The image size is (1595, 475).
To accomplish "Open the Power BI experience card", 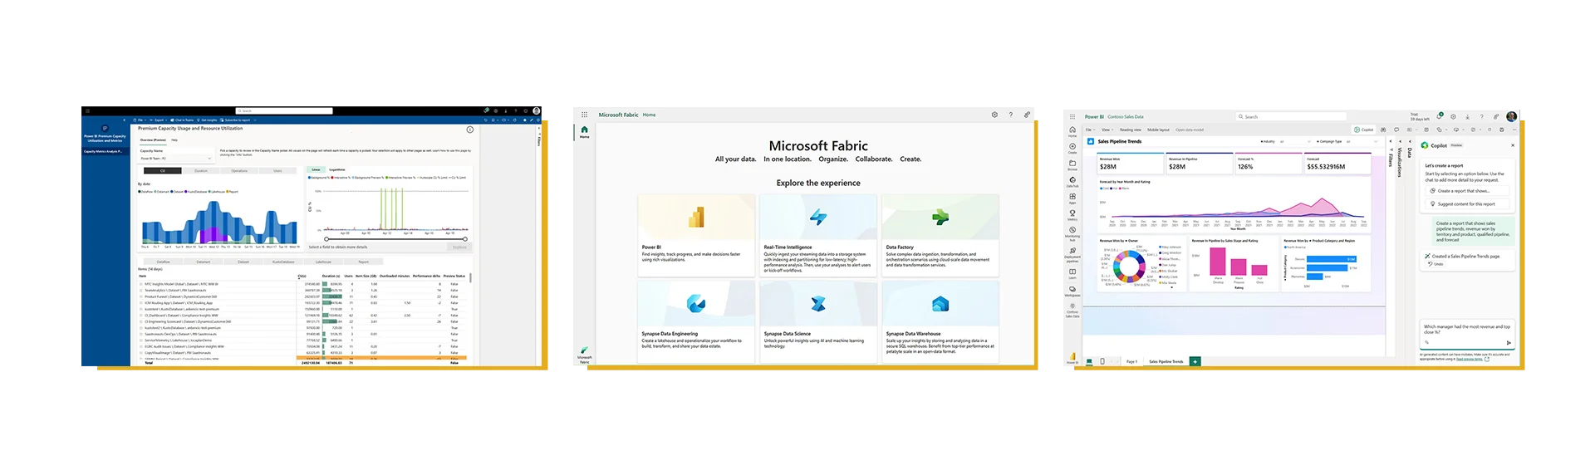I will 696,235.
